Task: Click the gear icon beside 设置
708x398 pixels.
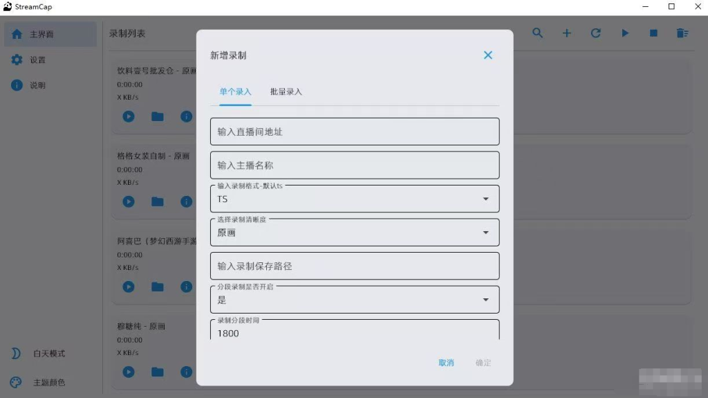Action: click(17, 60)
